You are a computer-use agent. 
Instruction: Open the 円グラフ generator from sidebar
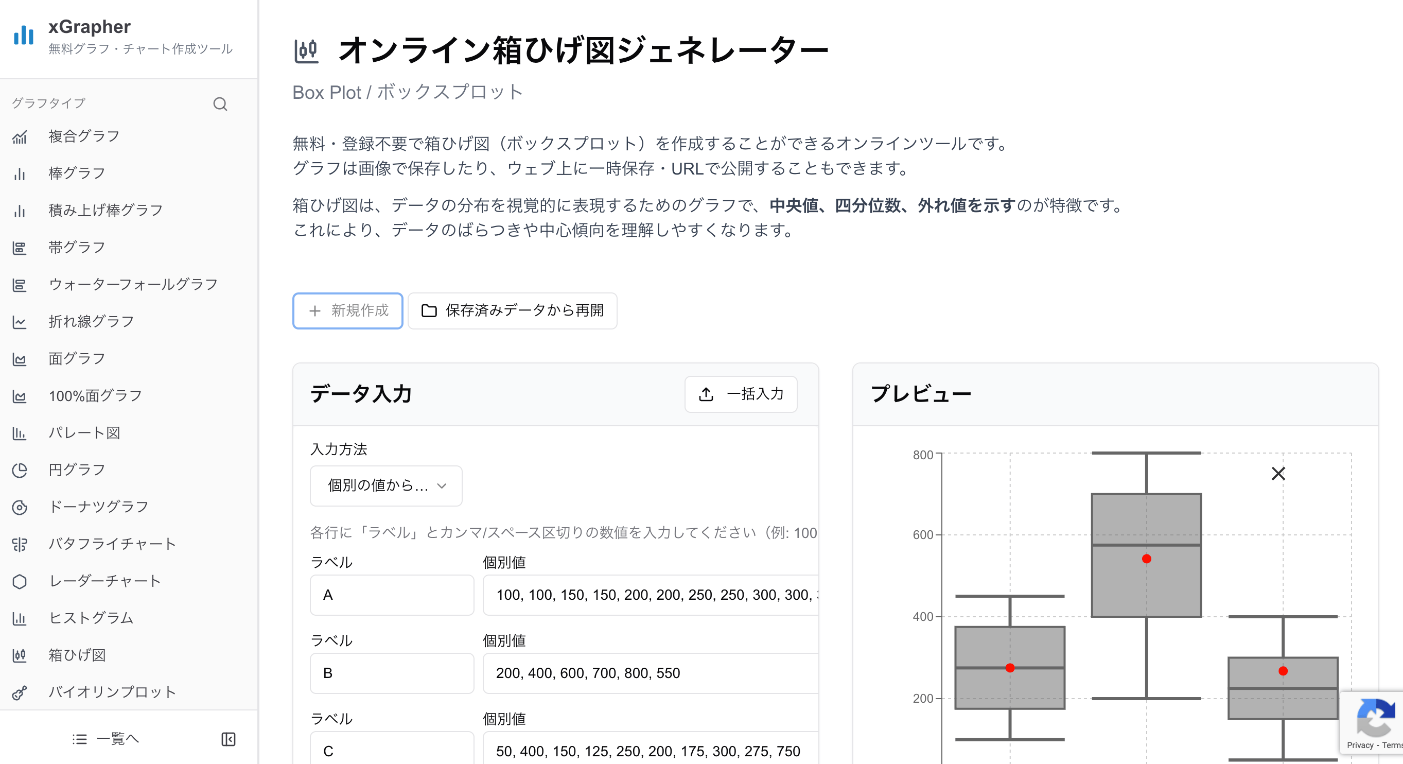coord(20,470)
